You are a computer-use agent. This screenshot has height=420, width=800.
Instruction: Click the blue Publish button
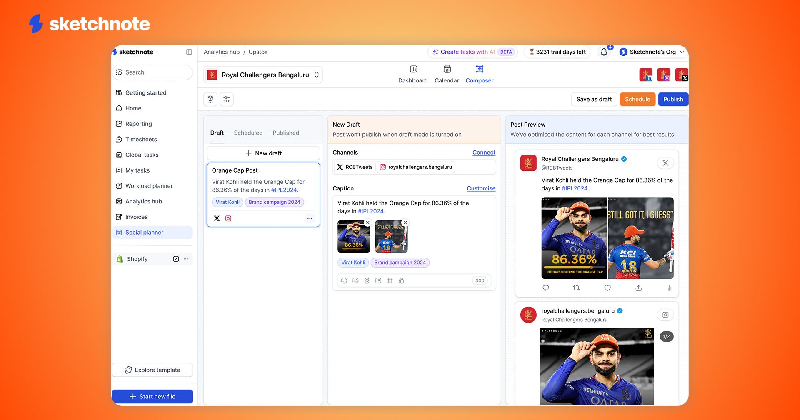click(673, 99)
